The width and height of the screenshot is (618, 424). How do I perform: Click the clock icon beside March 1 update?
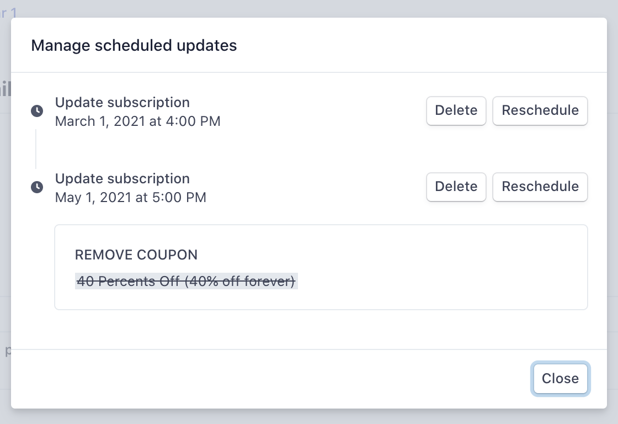[x=36, y=111]
